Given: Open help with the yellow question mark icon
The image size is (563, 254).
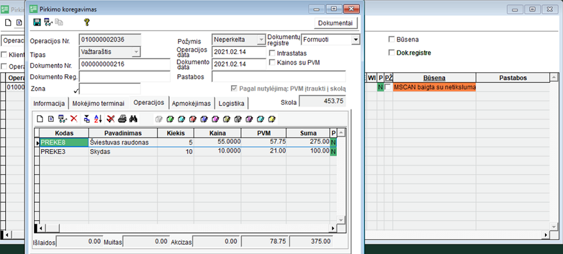Looking at the screenshot, I should (86, 22).
